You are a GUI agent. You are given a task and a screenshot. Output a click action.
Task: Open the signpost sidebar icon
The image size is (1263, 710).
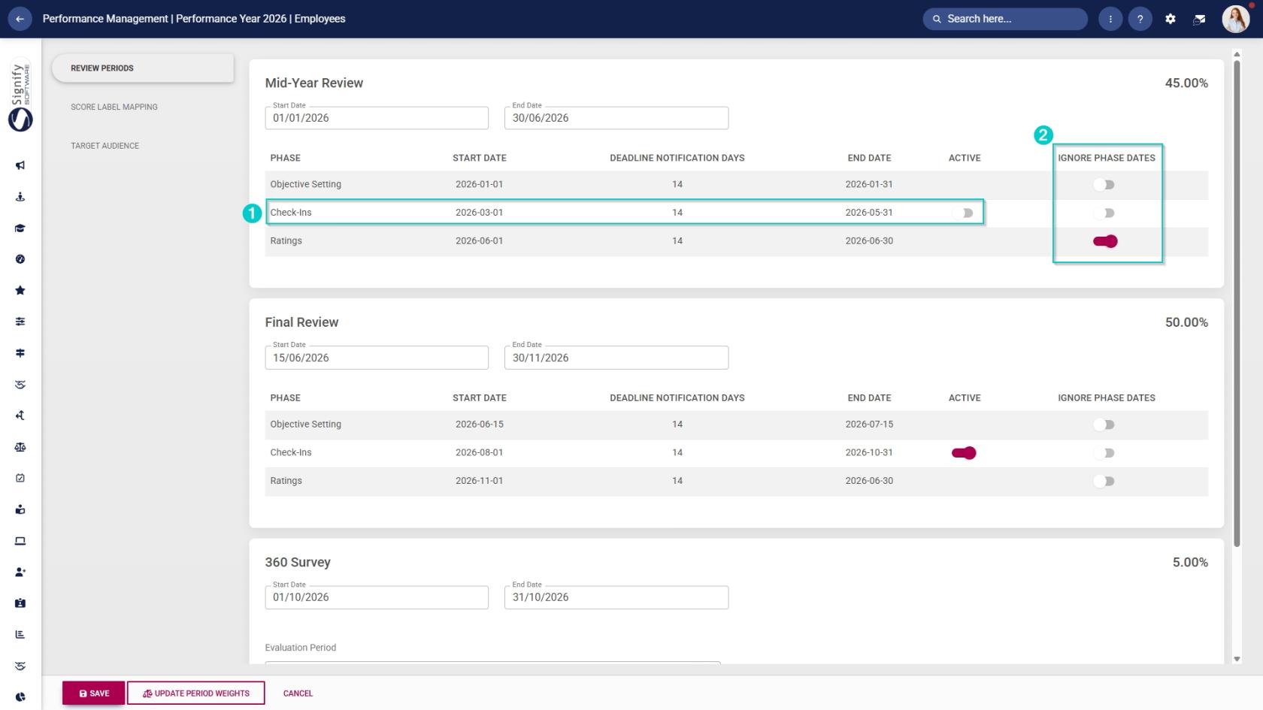[20, 353]
